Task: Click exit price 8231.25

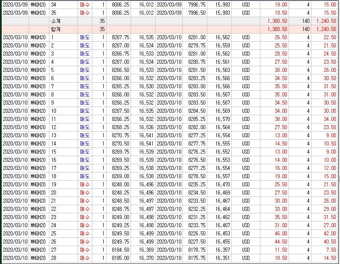Action: 197,217
